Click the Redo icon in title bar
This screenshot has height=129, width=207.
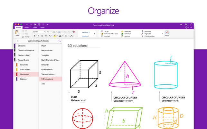point(31,24)
